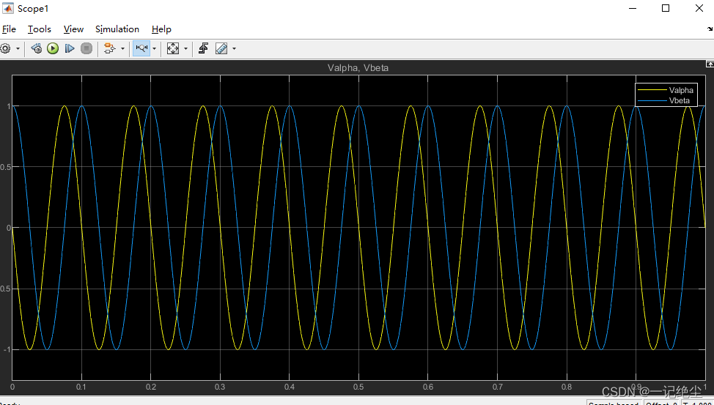Click the plot title 'Valpha, Vbeta'

pyautogui.click(x=358, y=68)
